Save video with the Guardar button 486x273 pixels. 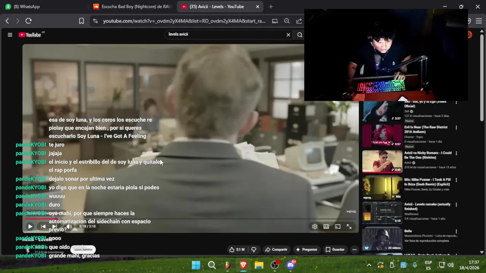click(335, 249)
